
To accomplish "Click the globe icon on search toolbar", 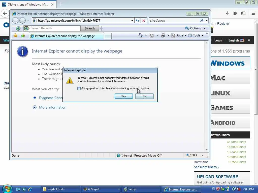I will [x=18, y=28].
